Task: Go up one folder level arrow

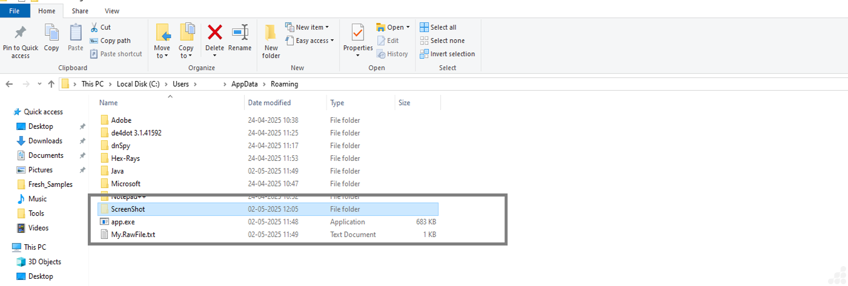Action: point(51,84)
